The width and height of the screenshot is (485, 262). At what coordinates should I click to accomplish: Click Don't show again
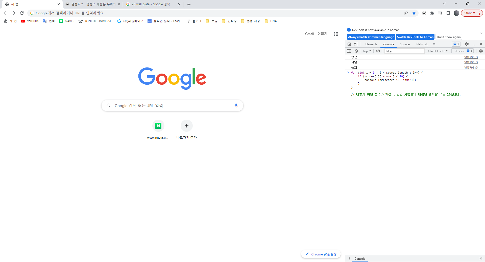pos(449,37)
